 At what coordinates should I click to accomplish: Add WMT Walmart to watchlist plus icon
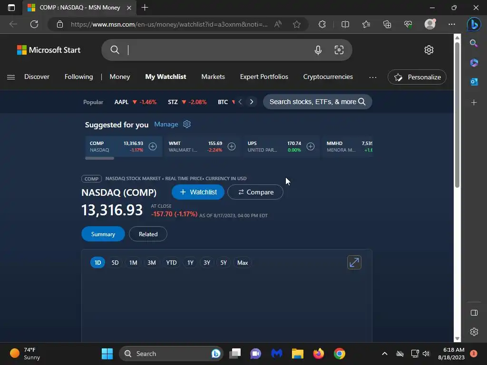pos(232,146)
